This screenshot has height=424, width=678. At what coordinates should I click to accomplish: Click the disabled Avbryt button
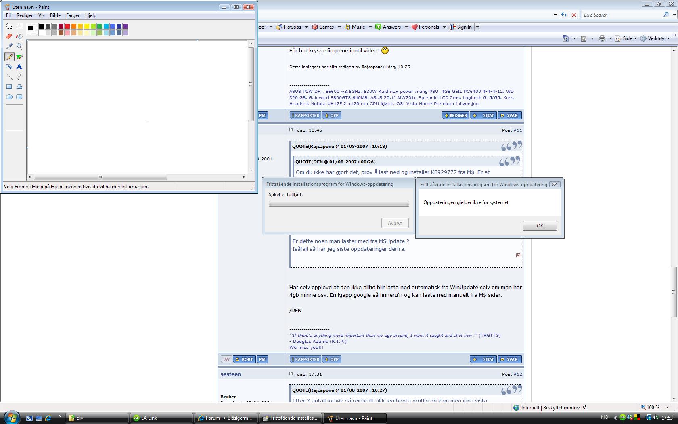(x=395, y=223)
